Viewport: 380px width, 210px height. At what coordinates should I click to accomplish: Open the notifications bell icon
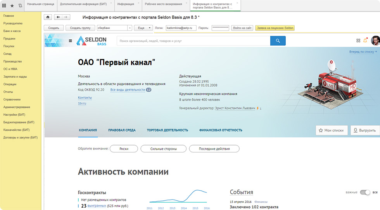[x=365, y=41]
